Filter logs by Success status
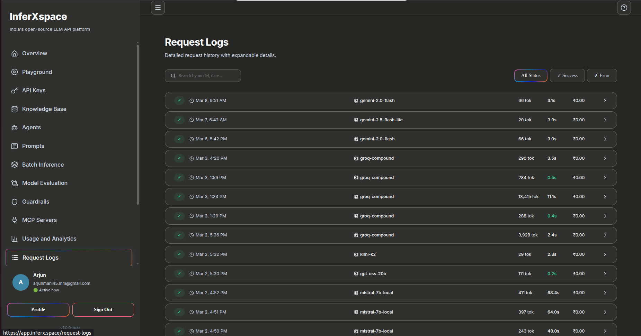 pos(567,76)
